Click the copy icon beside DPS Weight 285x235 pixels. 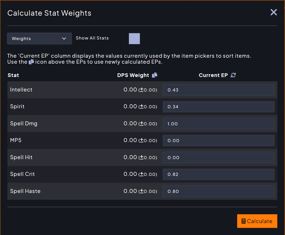(155, 75)
